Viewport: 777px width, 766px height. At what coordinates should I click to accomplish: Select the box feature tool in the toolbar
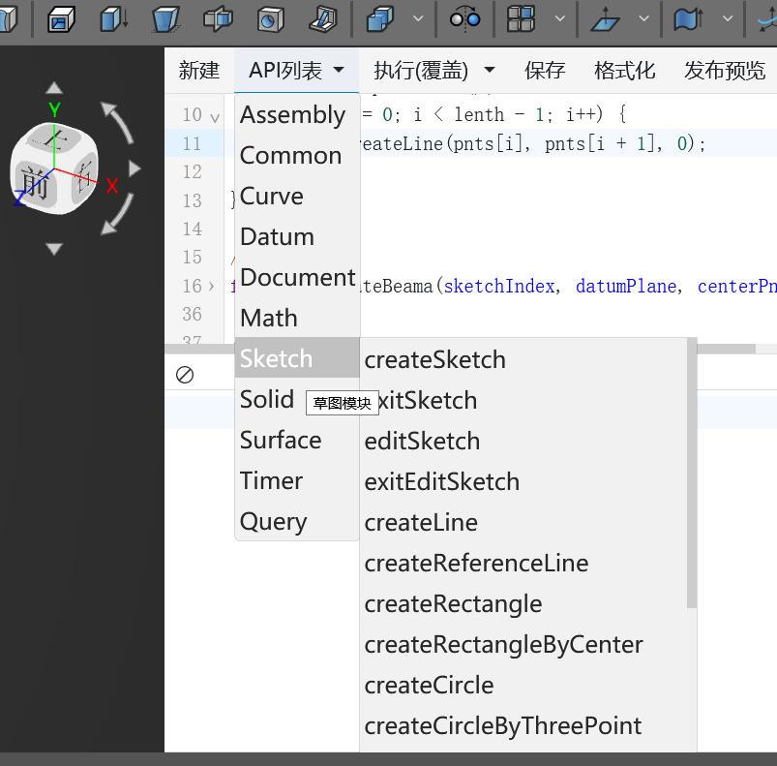click(x=60, y=21)
